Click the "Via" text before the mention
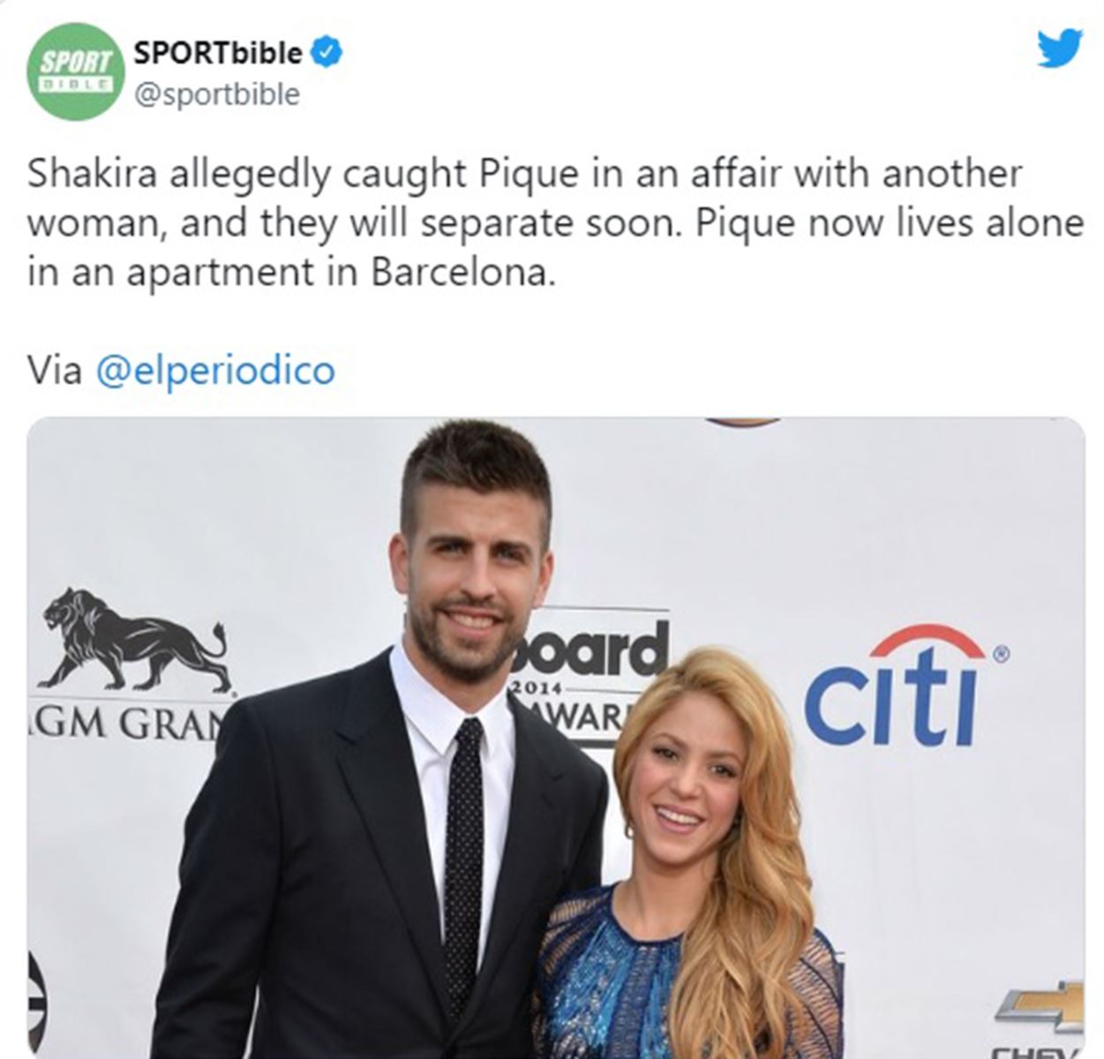Screen dimensions: 1104x1059 coord(55,371)
